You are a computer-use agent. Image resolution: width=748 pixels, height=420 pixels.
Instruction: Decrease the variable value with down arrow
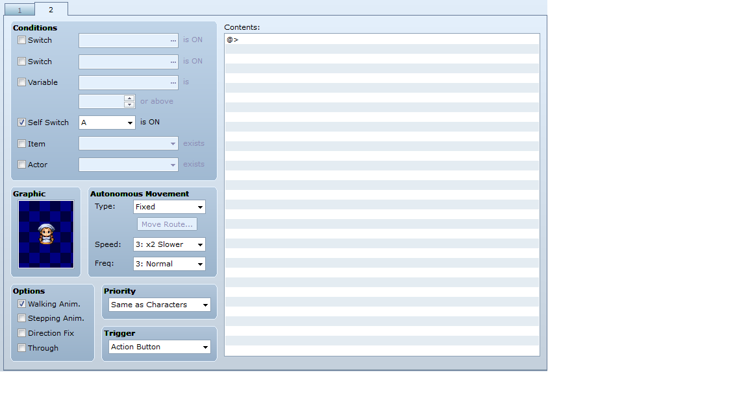[x=129, y=104]
